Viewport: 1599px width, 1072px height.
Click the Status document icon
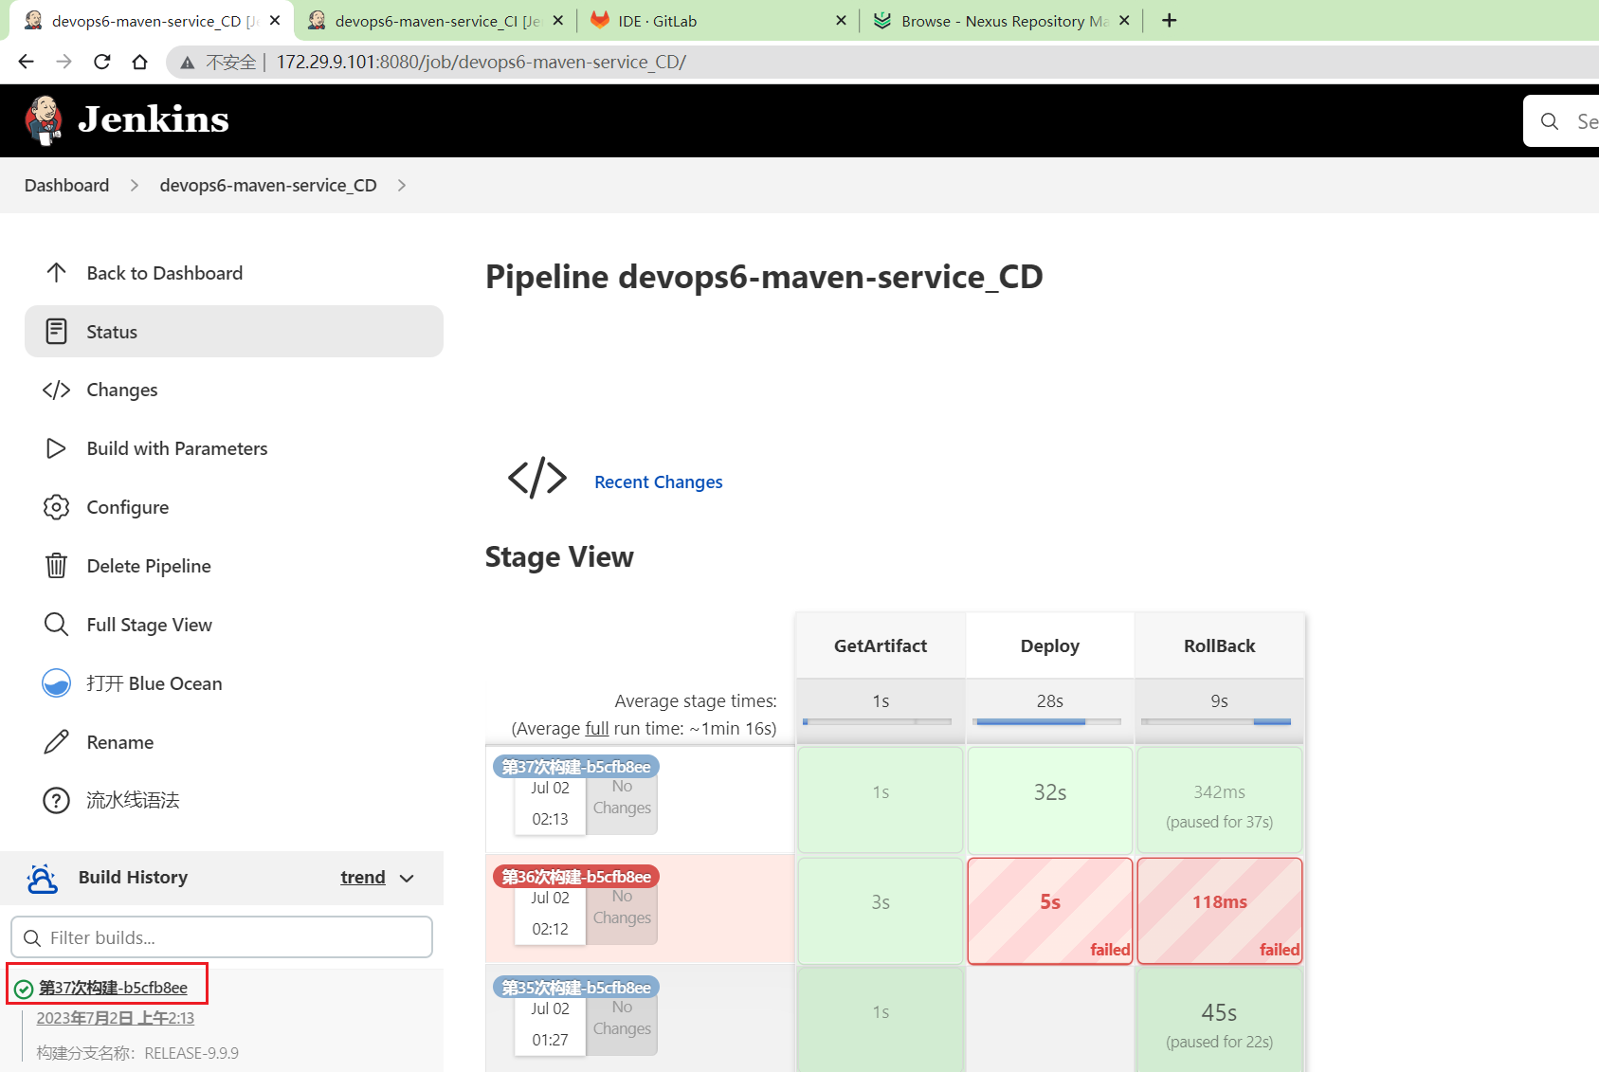[x=56, y=331]
